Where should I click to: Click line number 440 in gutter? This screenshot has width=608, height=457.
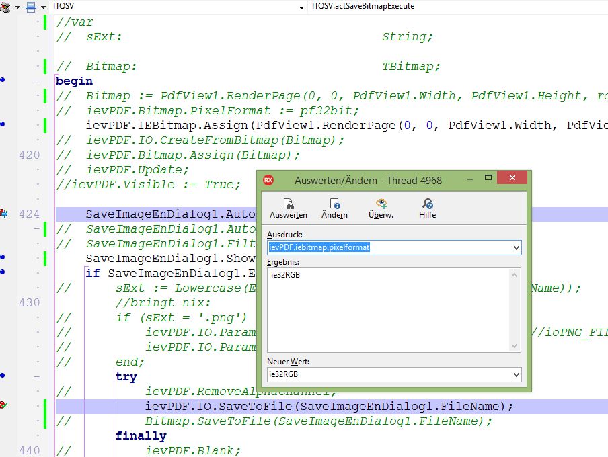(30, 450)
